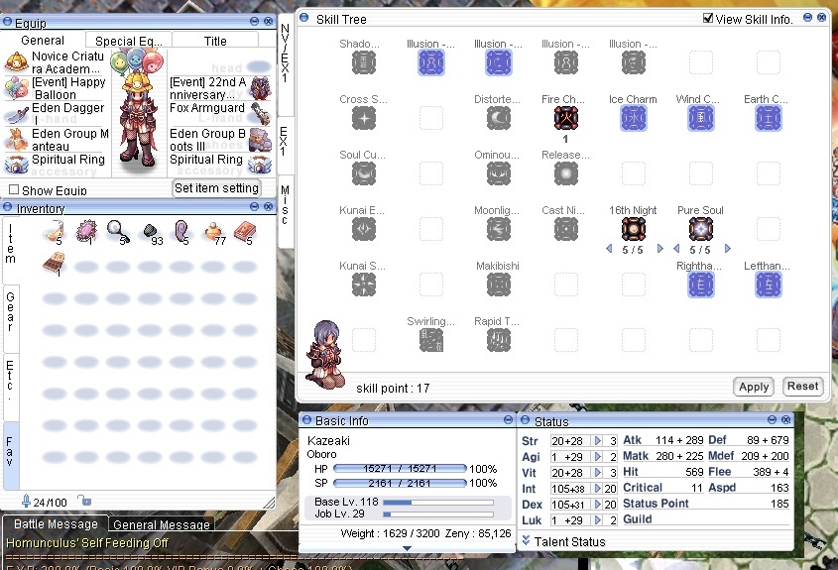838x570 pixels.
Task: Click the Battle Message tab
Action: 56,524
